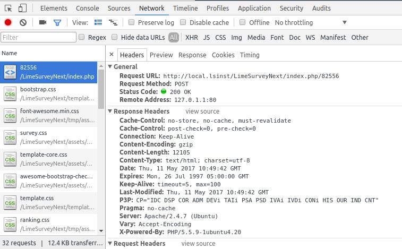Viewport: 402px width, 249px height.
Task: Enable Preserve log checkbox
Action: tap(132, 22)
